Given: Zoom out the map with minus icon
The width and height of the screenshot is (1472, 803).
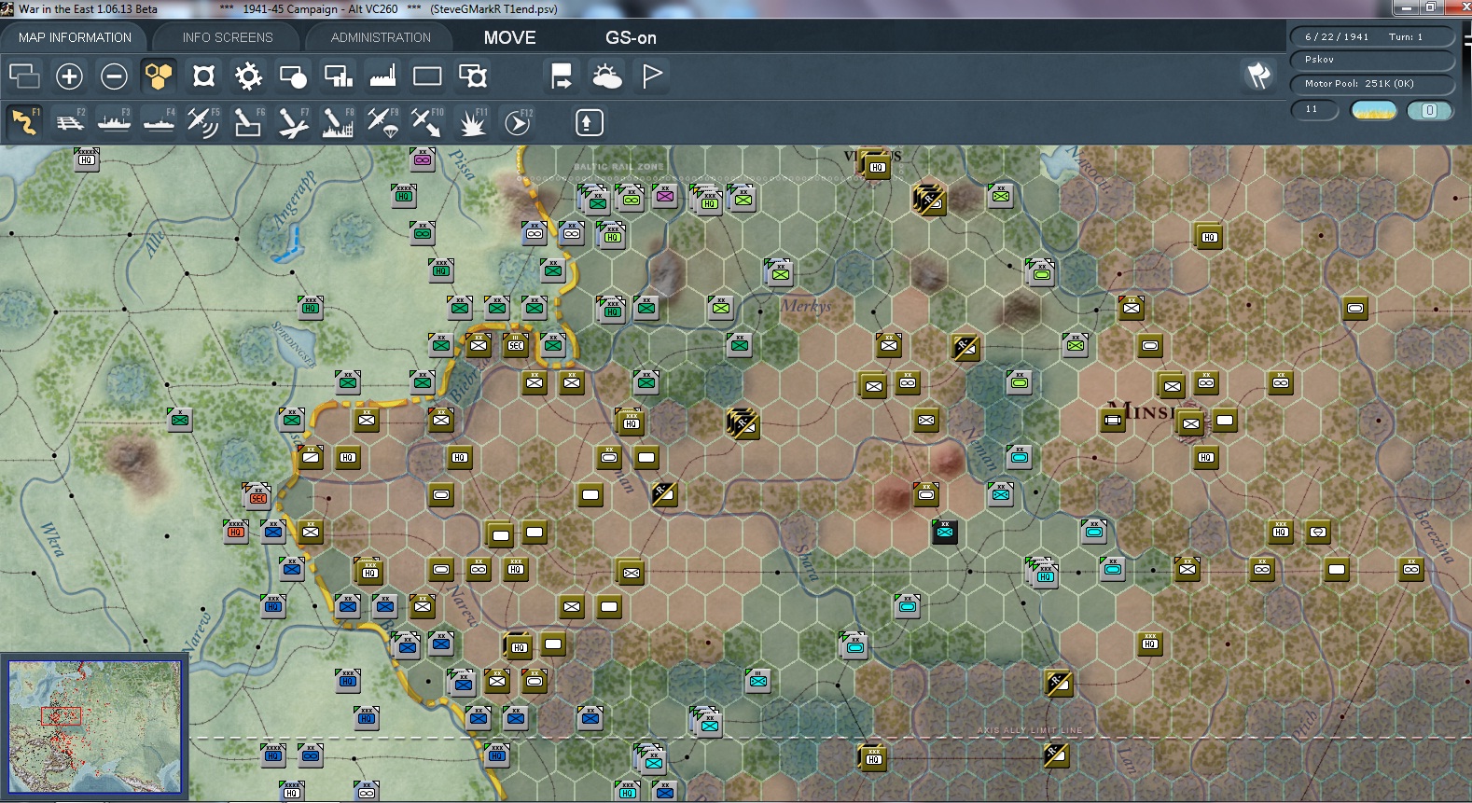Looking at the screenshot, I should [x=114, y=76].
